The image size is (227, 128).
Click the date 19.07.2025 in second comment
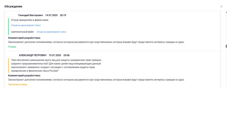coord(54,55)
